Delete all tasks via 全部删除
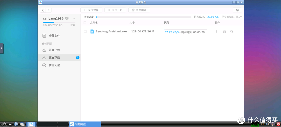 click(x=139, y=10)
